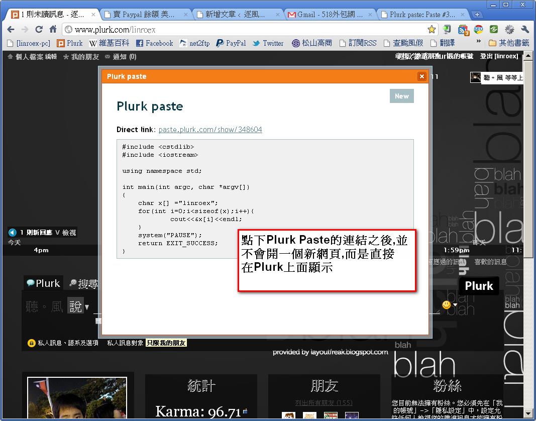Select the 1 則未讀訊息 tab

[53, 15]
